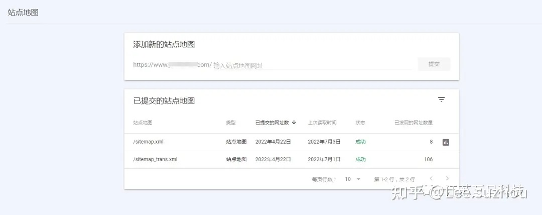The image size is (542, 215).
Task: Open the chart icon in /sitemap.xml row
Action: (446, 142)
